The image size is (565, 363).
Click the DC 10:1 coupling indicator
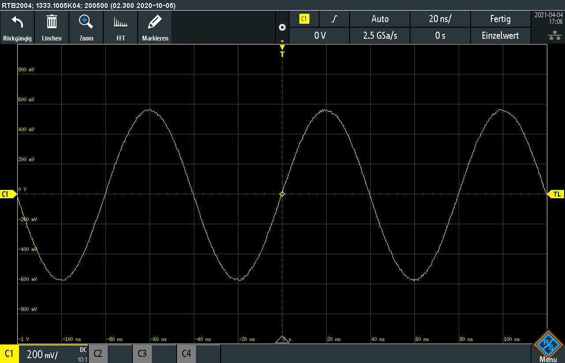tap(83, 355)
